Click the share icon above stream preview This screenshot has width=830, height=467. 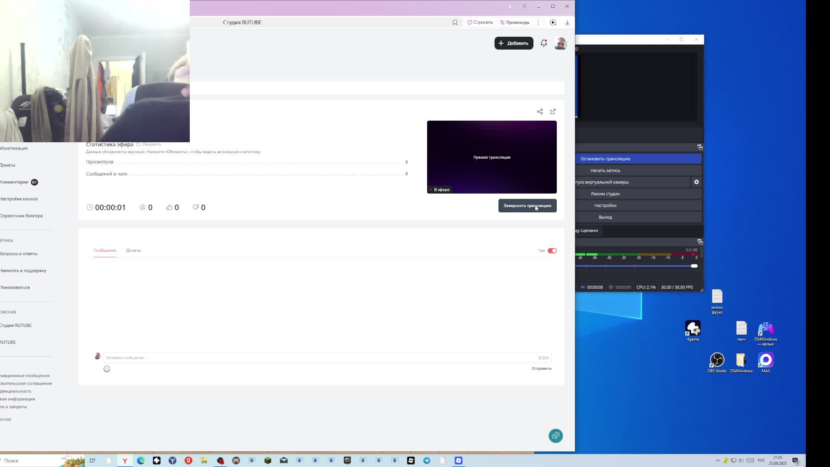point(540,112)
